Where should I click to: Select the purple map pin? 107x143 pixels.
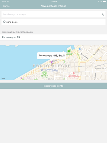pyautogui.click(x=51, y=62)
